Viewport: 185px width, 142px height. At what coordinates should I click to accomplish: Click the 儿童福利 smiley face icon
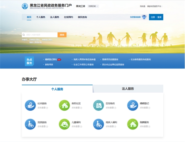click(x=64, y=124)
